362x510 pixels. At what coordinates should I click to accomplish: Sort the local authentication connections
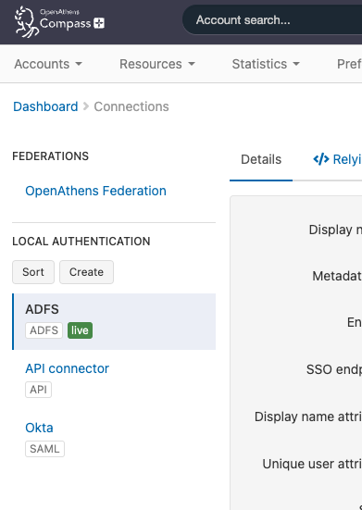click(33, 272)
